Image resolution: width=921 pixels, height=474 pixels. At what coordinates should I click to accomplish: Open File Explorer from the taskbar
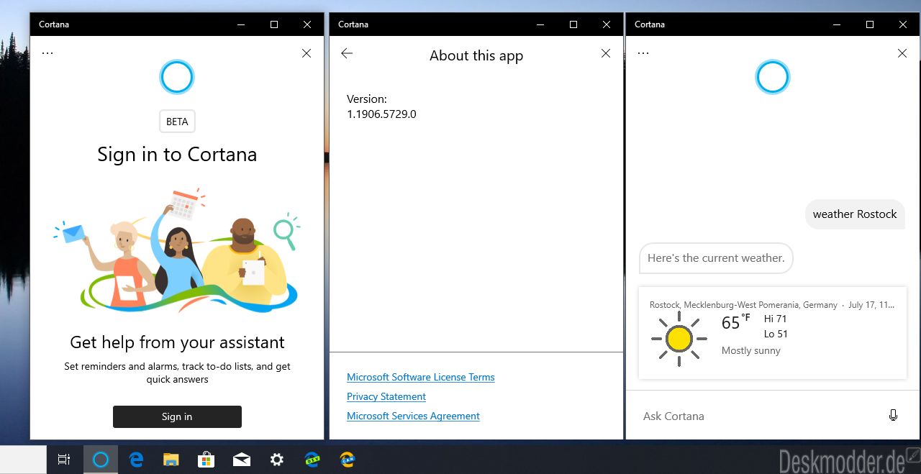[171, 460]
